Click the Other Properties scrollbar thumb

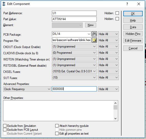coord(115,107)
